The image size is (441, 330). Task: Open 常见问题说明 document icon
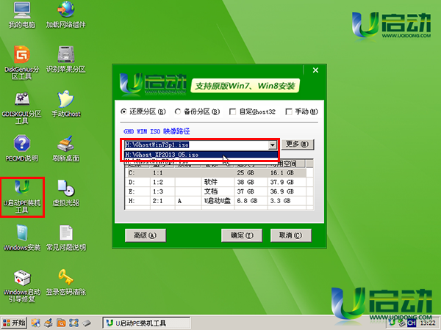click(66, 238)
